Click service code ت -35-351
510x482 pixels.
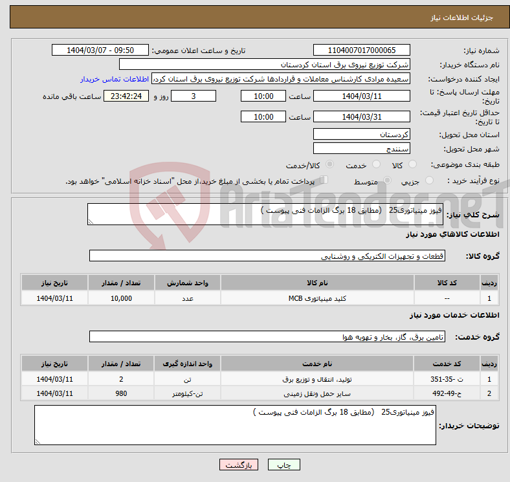pos(447,379)
